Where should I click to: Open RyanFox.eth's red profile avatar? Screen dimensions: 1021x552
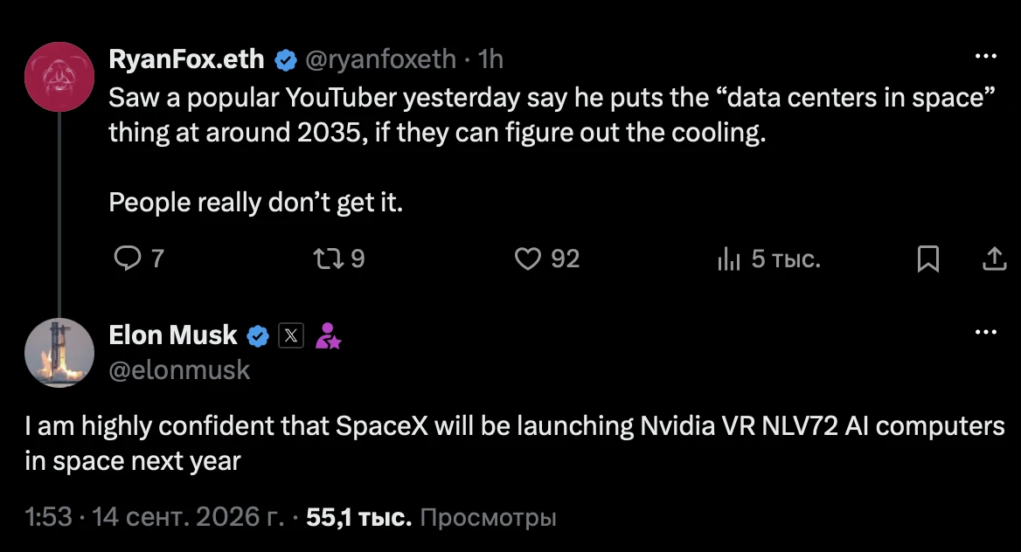(x=59, y=77)
